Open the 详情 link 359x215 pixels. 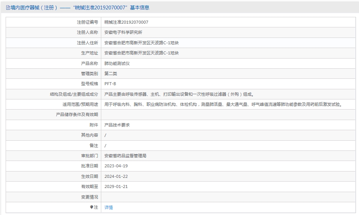pyautogui.click(x=108, y=207)
